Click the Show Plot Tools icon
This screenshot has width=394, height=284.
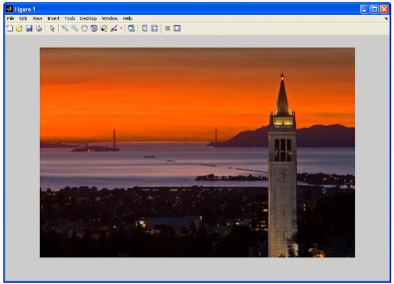click(x=177, y=28)
